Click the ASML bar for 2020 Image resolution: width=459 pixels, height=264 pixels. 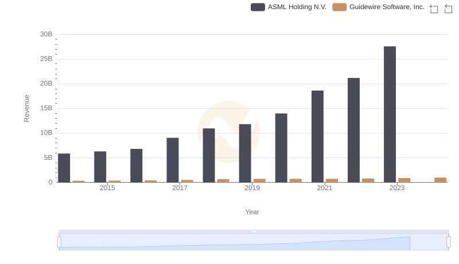pos(281,148)
